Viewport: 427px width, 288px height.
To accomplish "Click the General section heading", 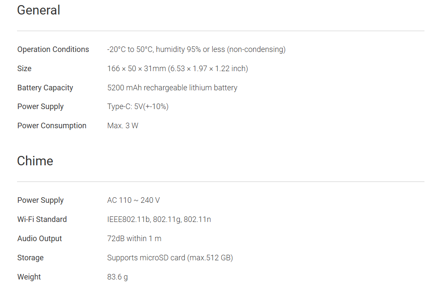I will coord(38,10).
